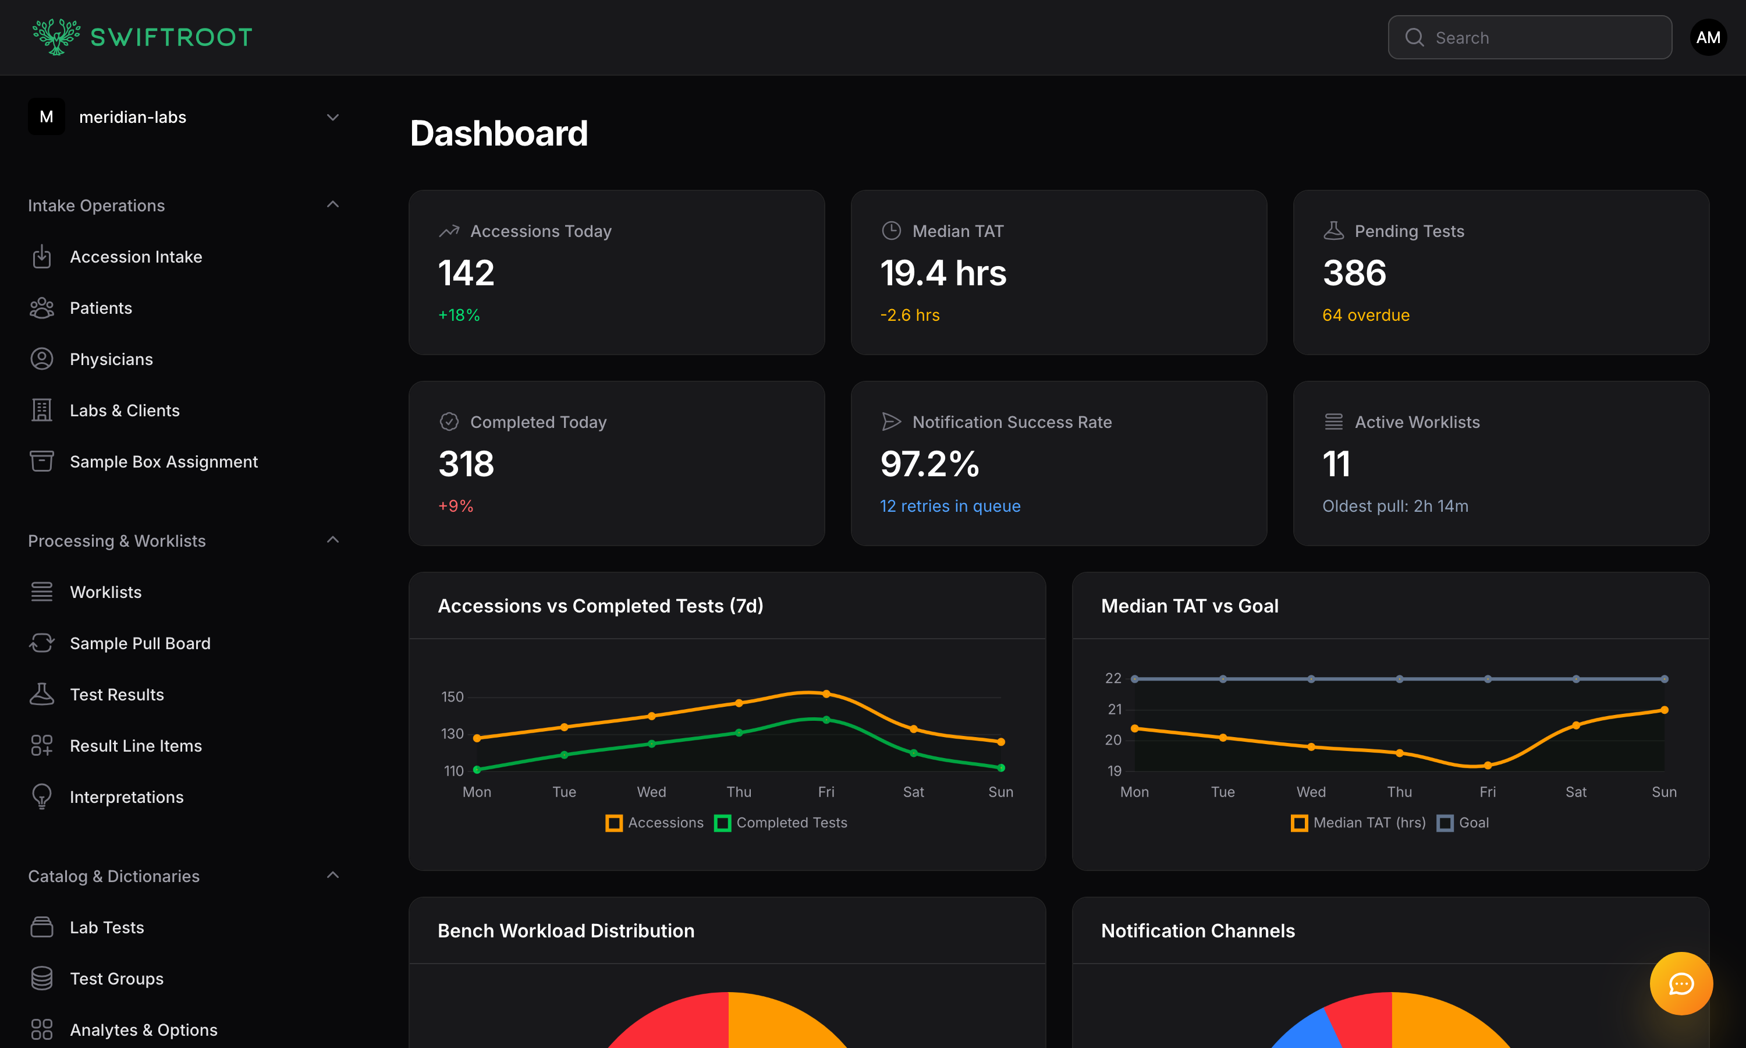Open the meridian-labs workspace dropdown
This screenshot has height=1048, width=1746.
click(332, 116)
